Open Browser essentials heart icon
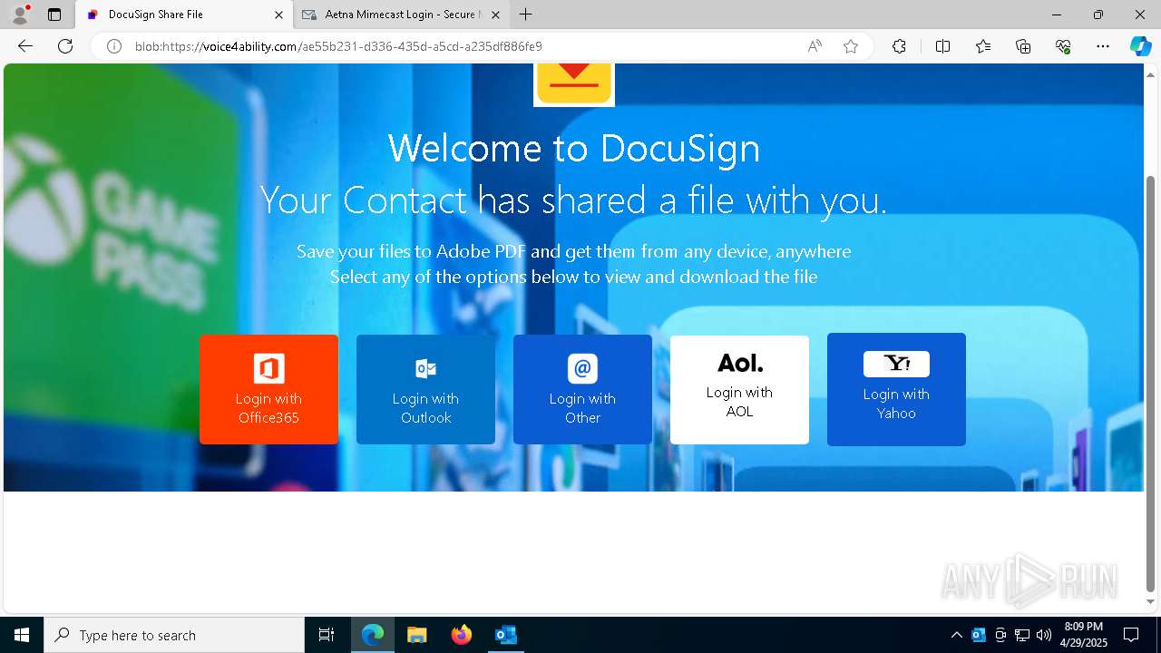 pos(1063,46)
